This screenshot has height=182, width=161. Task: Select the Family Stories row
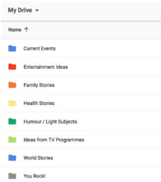(81, 85)
